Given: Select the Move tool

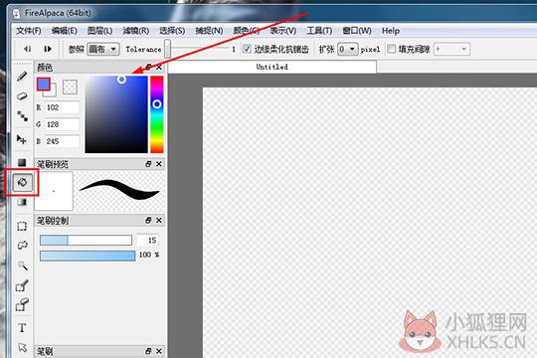Looking at the screenshot, I should (x=22, y=139).
